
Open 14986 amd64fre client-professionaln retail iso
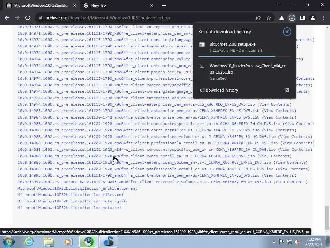point(148,143)
